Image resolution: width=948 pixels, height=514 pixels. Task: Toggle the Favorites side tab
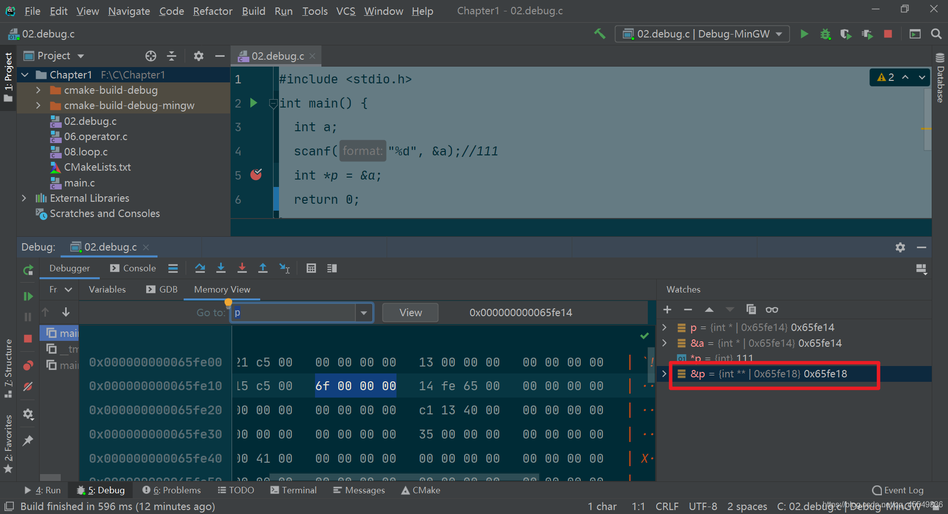pyautogui.click(x=8, y=443)
